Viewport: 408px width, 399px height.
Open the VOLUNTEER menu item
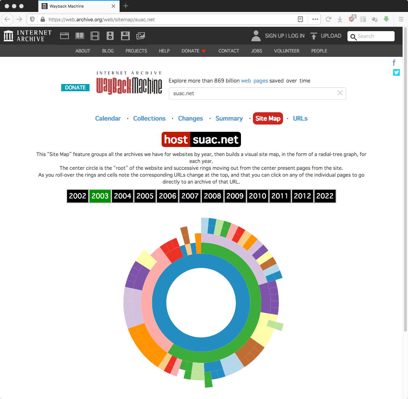tap(287, 51)
